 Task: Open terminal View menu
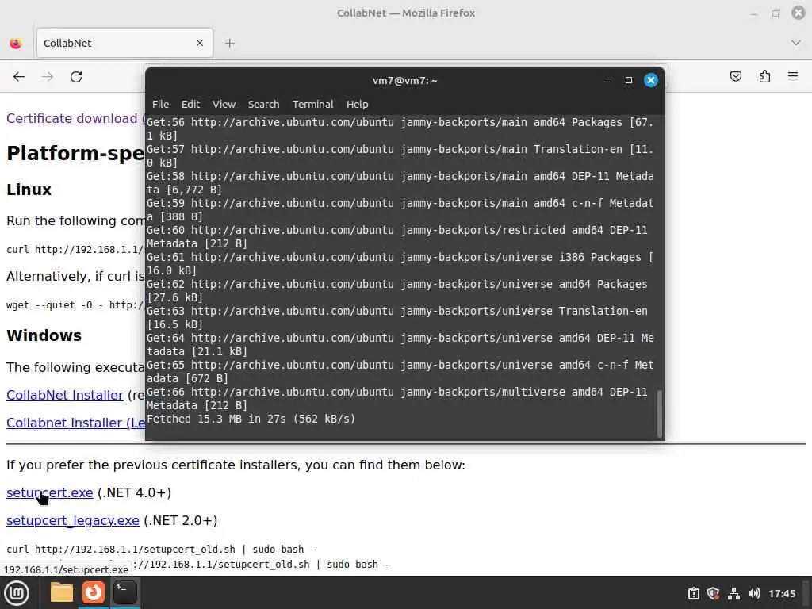coord(224,104)
